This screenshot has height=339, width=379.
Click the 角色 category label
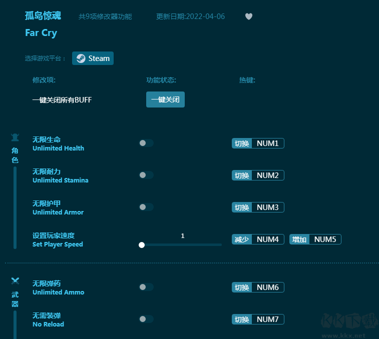tap(15, 155)
